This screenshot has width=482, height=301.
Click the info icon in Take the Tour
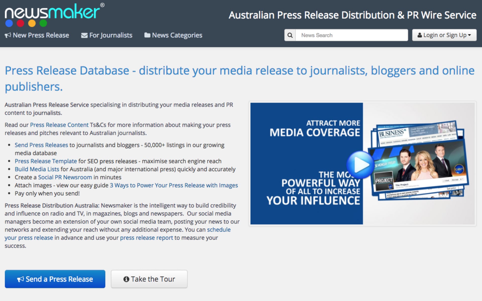pos(126,279)
